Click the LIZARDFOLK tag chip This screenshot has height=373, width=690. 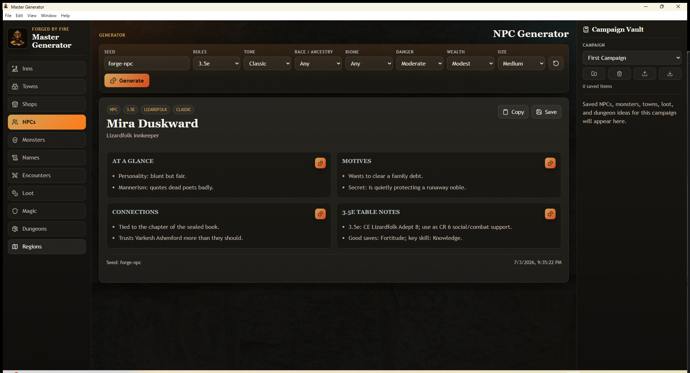tap(155, 110)
